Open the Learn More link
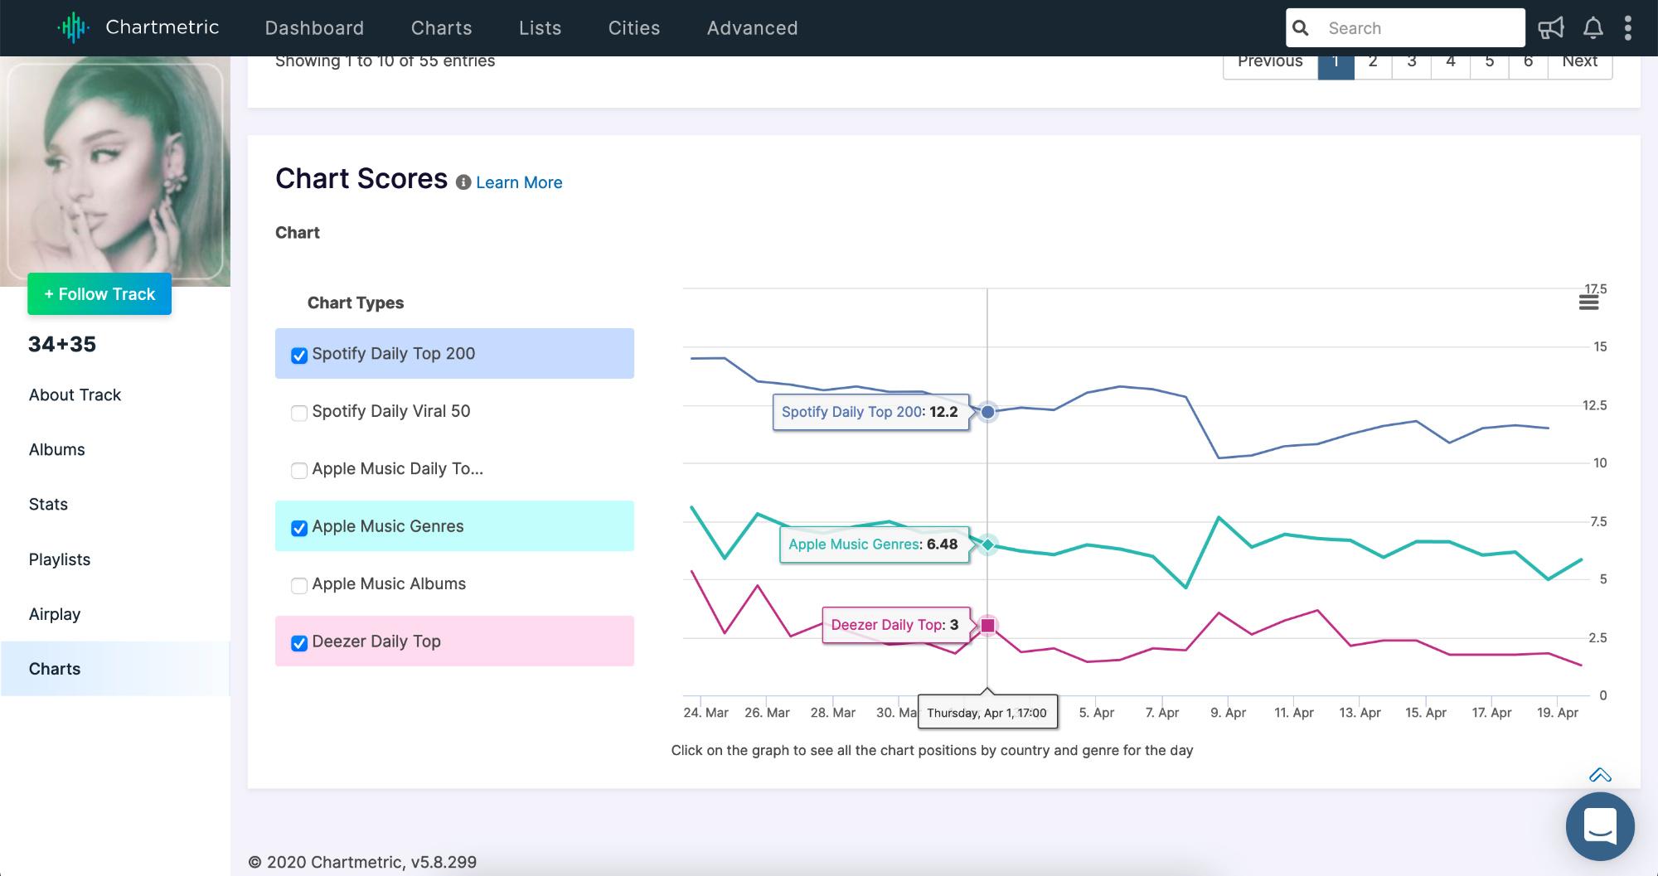 tap(519, 182)
